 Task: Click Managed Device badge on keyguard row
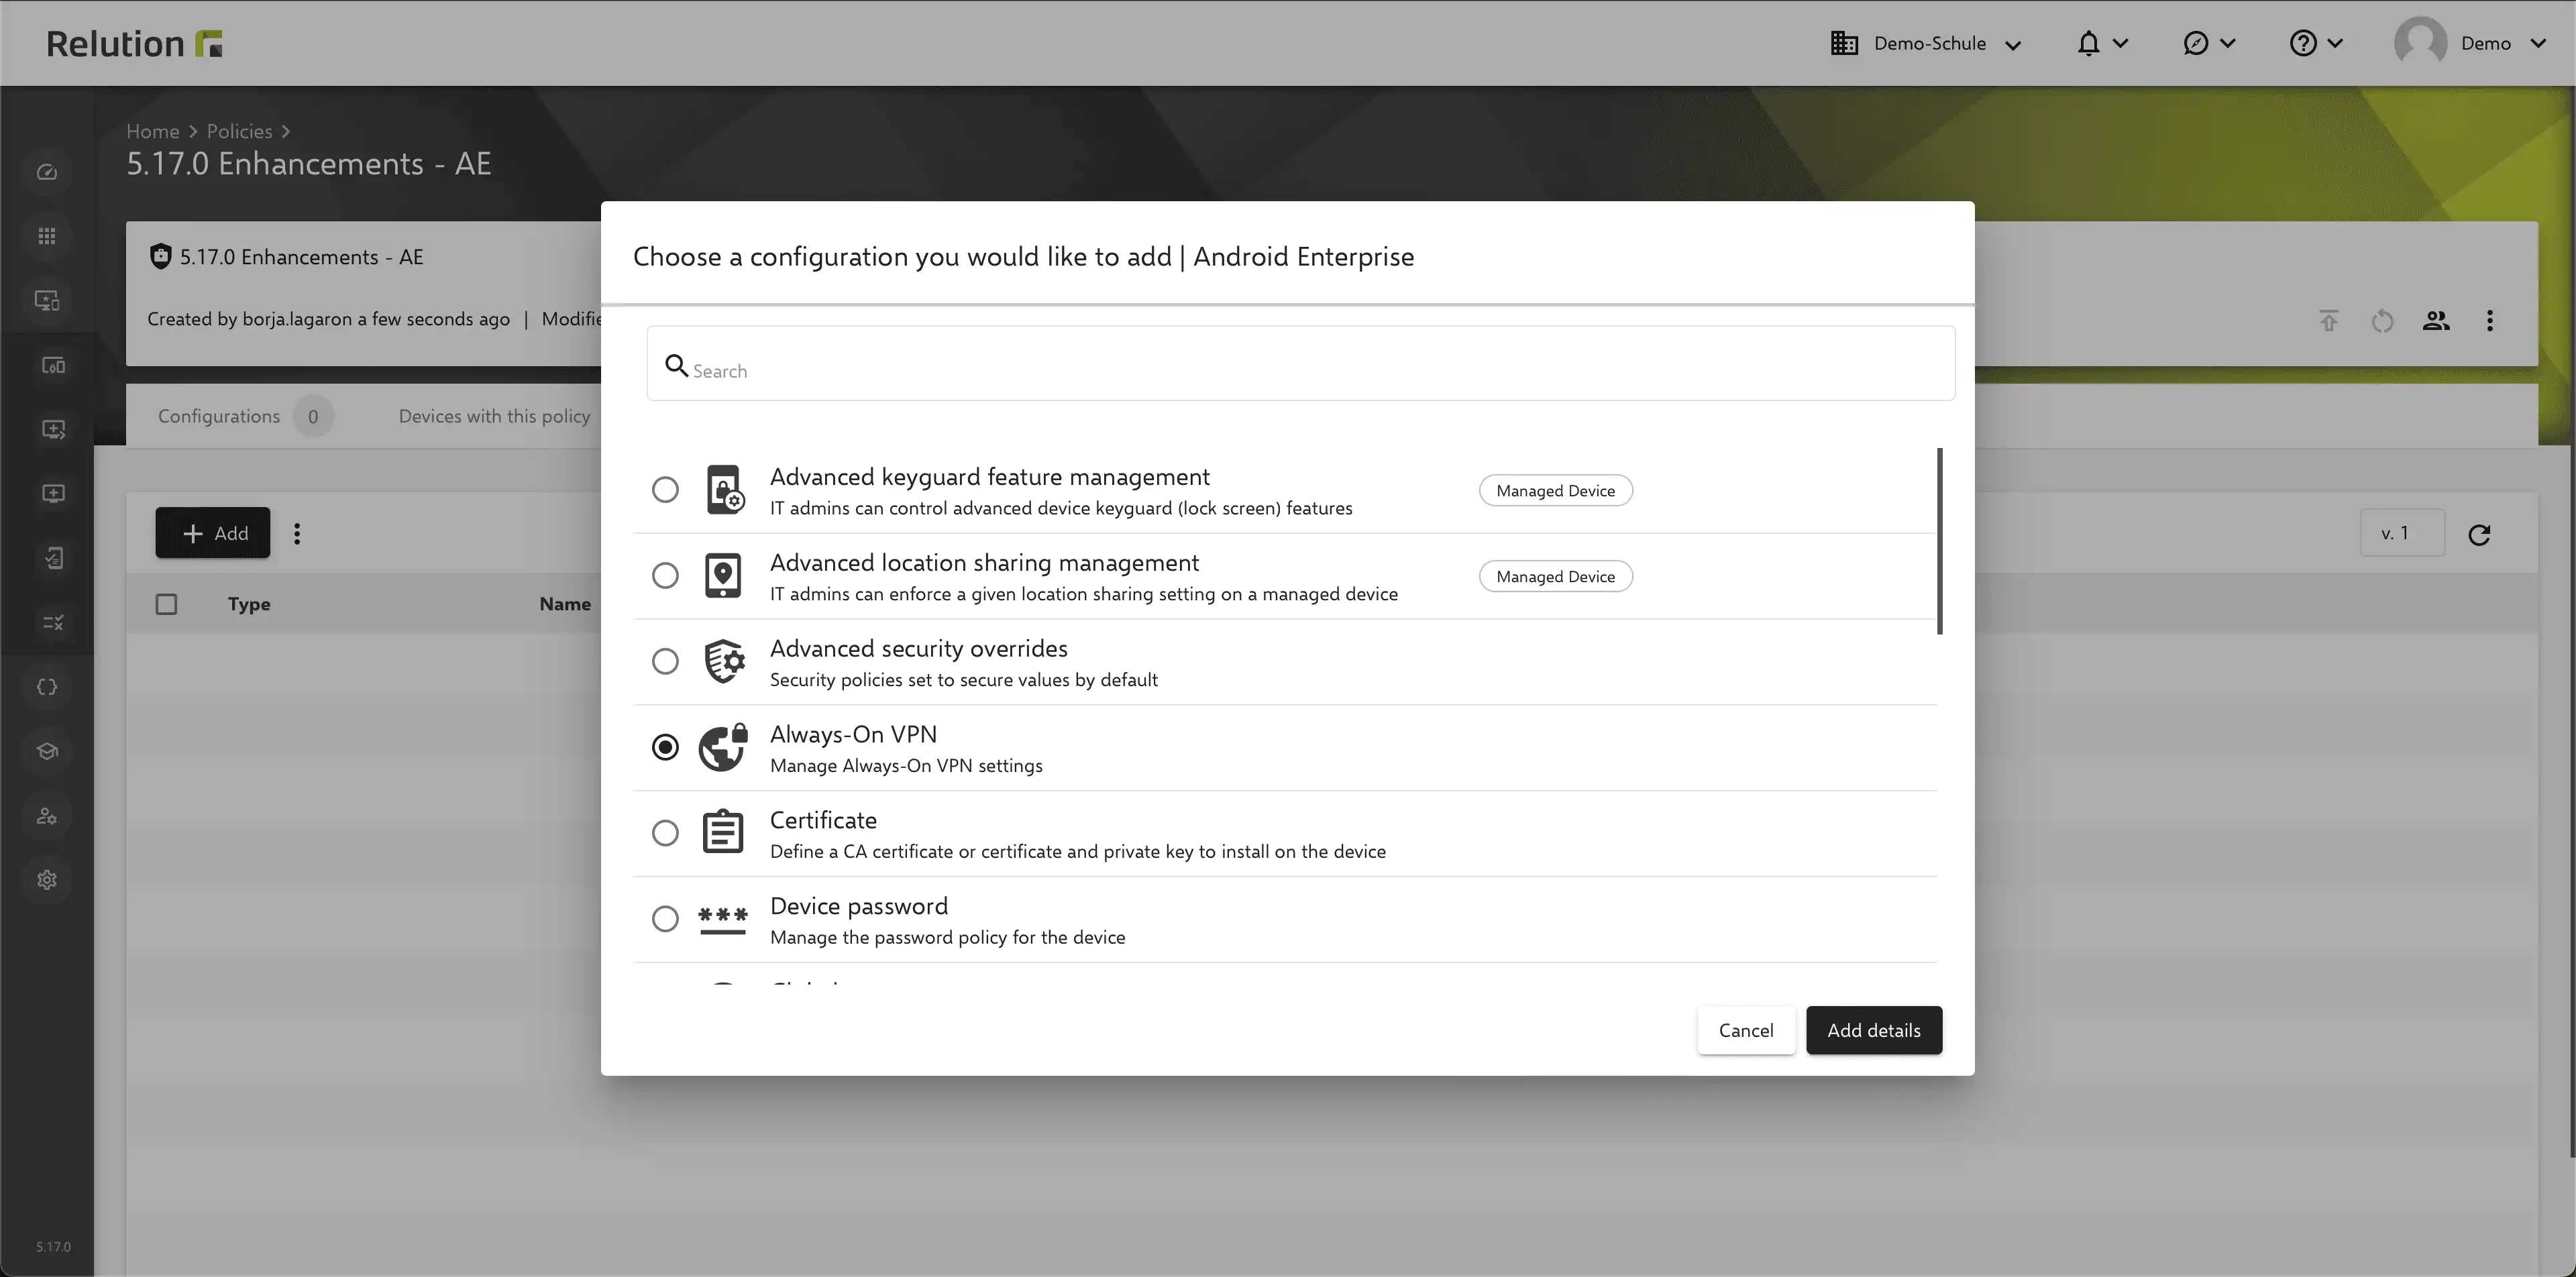[1555, 490]
